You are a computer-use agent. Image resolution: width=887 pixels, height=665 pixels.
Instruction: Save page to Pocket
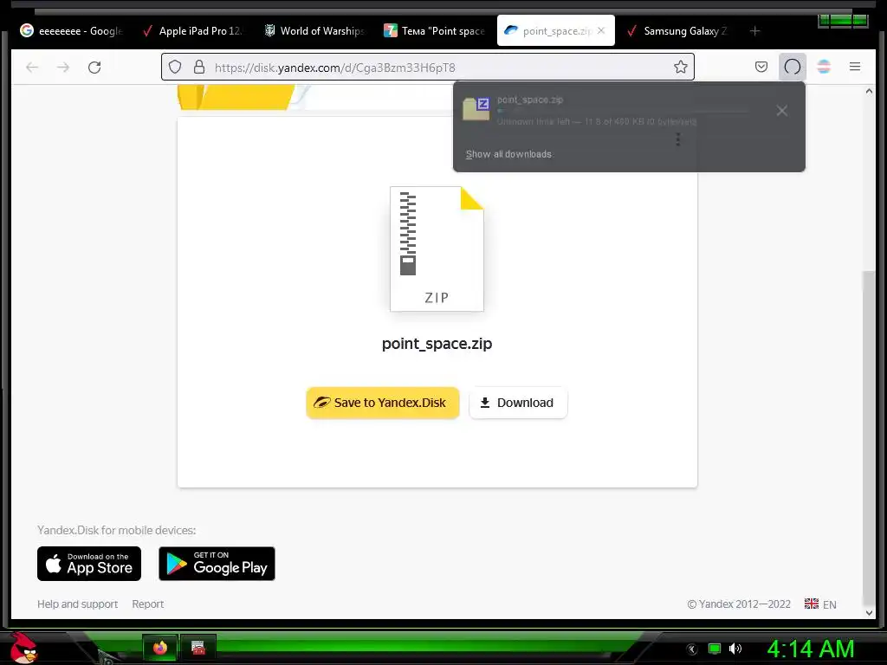click(761, 68)
